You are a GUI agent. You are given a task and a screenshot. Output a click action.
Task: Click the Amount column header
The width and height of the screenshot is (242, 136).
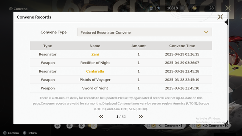coord(138,46)
